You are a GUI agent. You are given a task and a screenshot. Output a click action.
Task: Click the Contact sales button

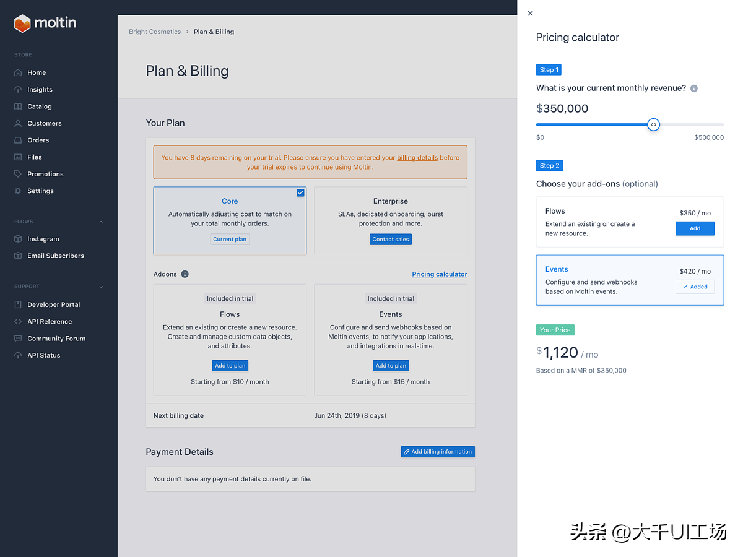391,240
